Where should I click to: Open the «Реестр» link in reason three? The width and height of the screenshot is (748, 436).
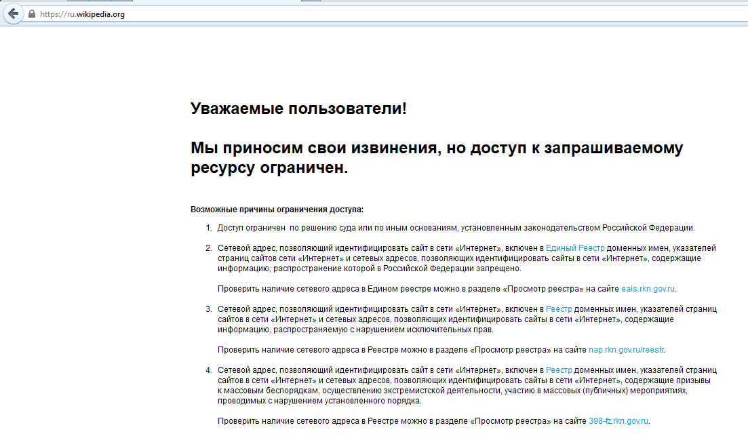click(x=559, y=309)
